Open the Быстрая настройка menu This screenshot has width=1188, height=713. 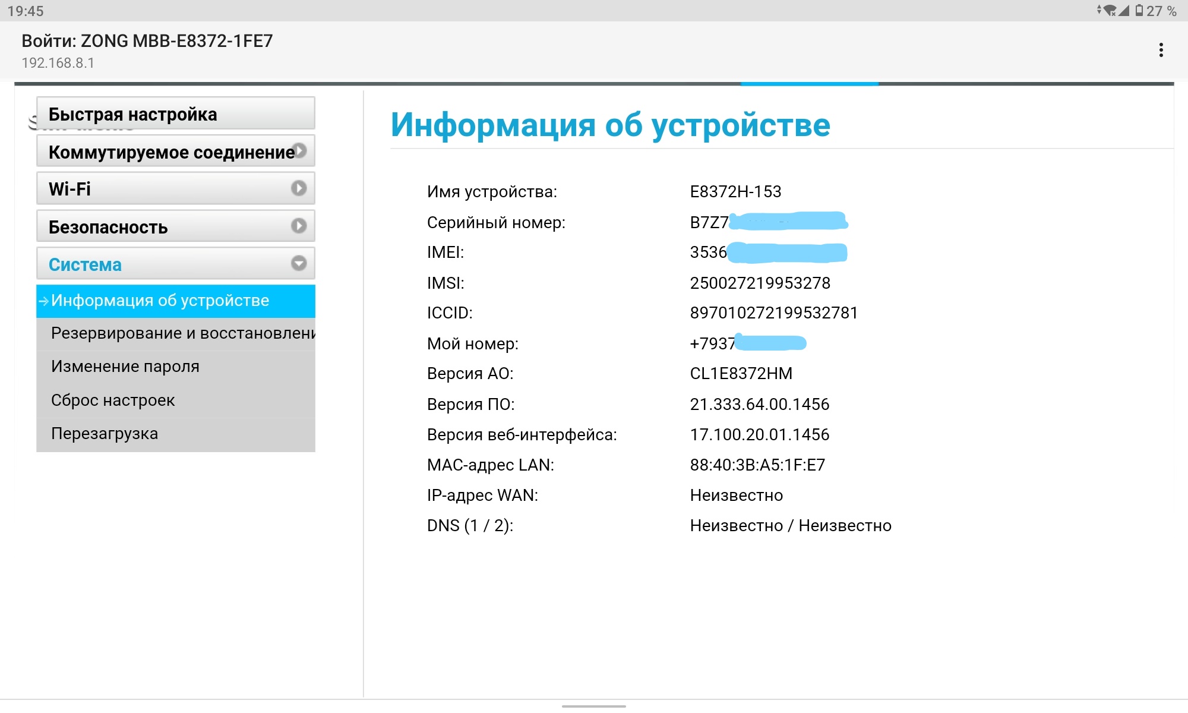click(176, 113)
